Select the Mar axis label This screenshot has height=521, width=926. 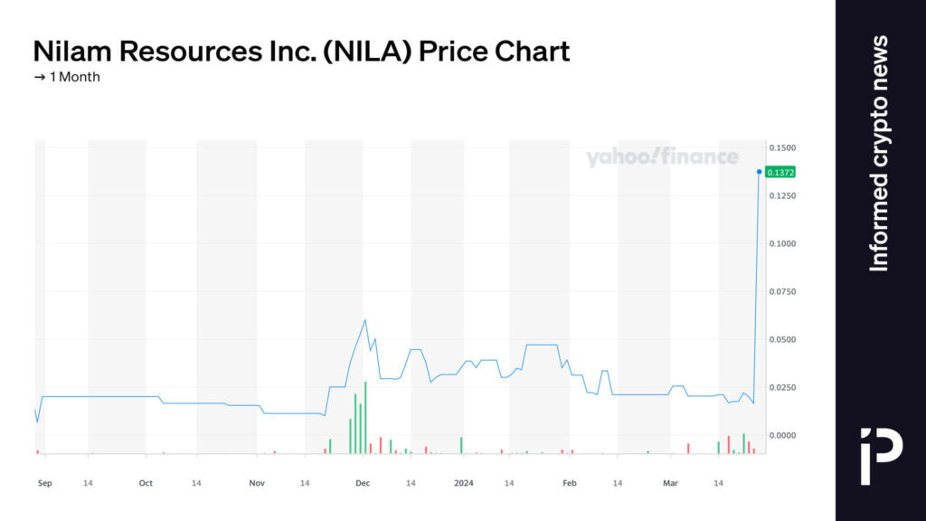[x=670, y=483]
